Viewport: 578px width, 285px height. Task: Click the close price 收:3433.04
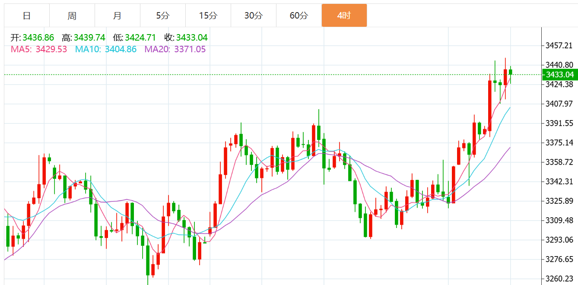pos(186,38)
